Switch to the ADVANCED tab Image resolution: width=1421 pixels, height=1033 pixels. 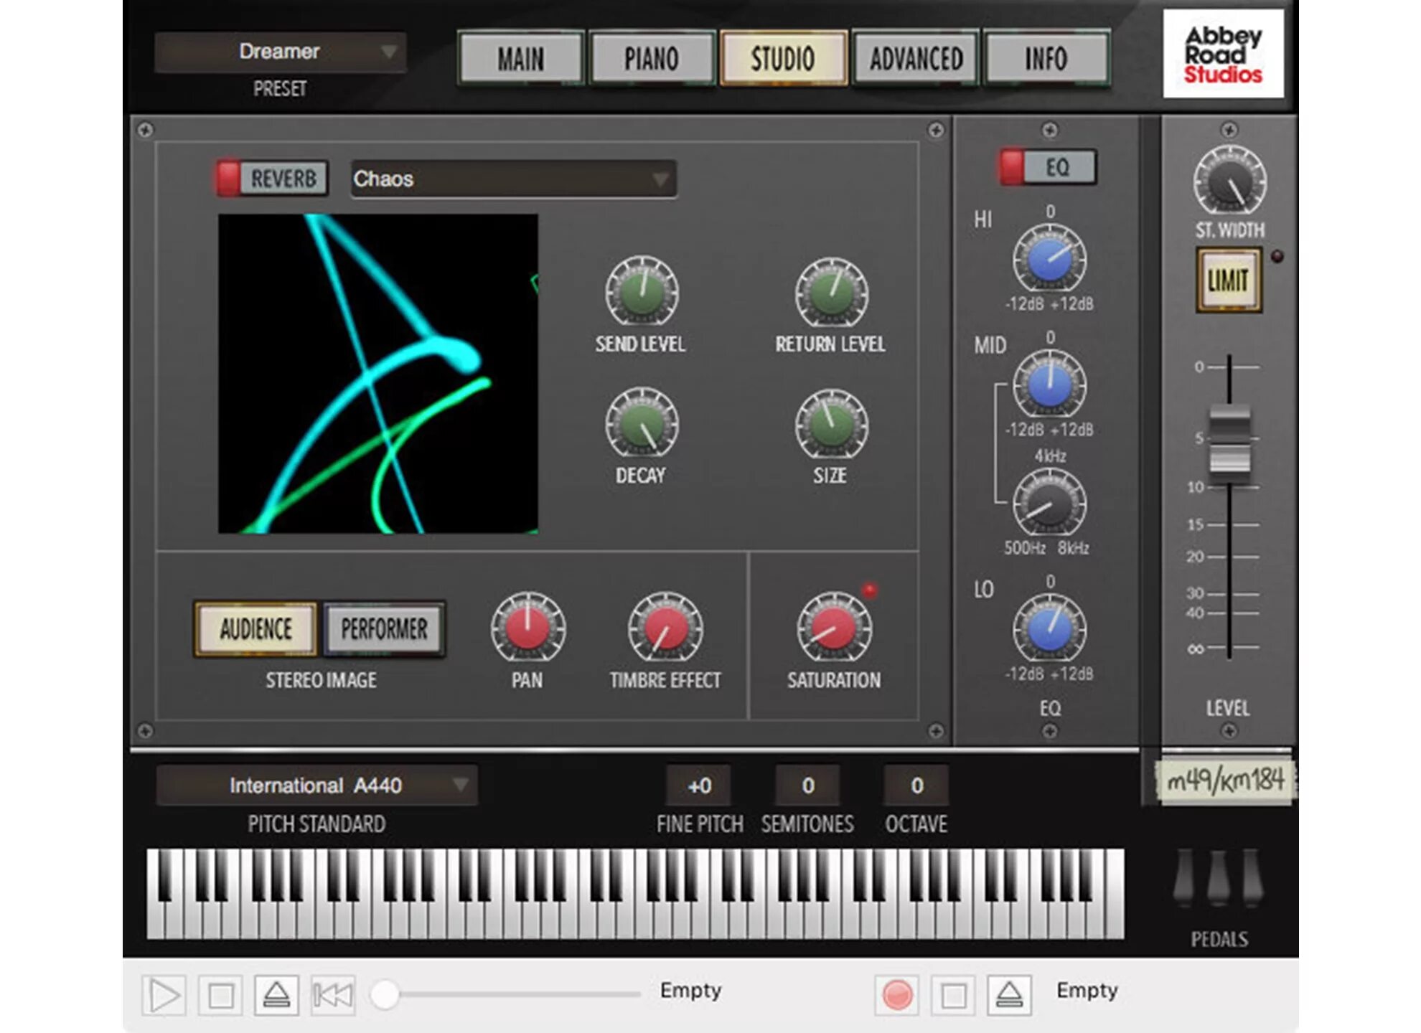(x=916, y=59)
